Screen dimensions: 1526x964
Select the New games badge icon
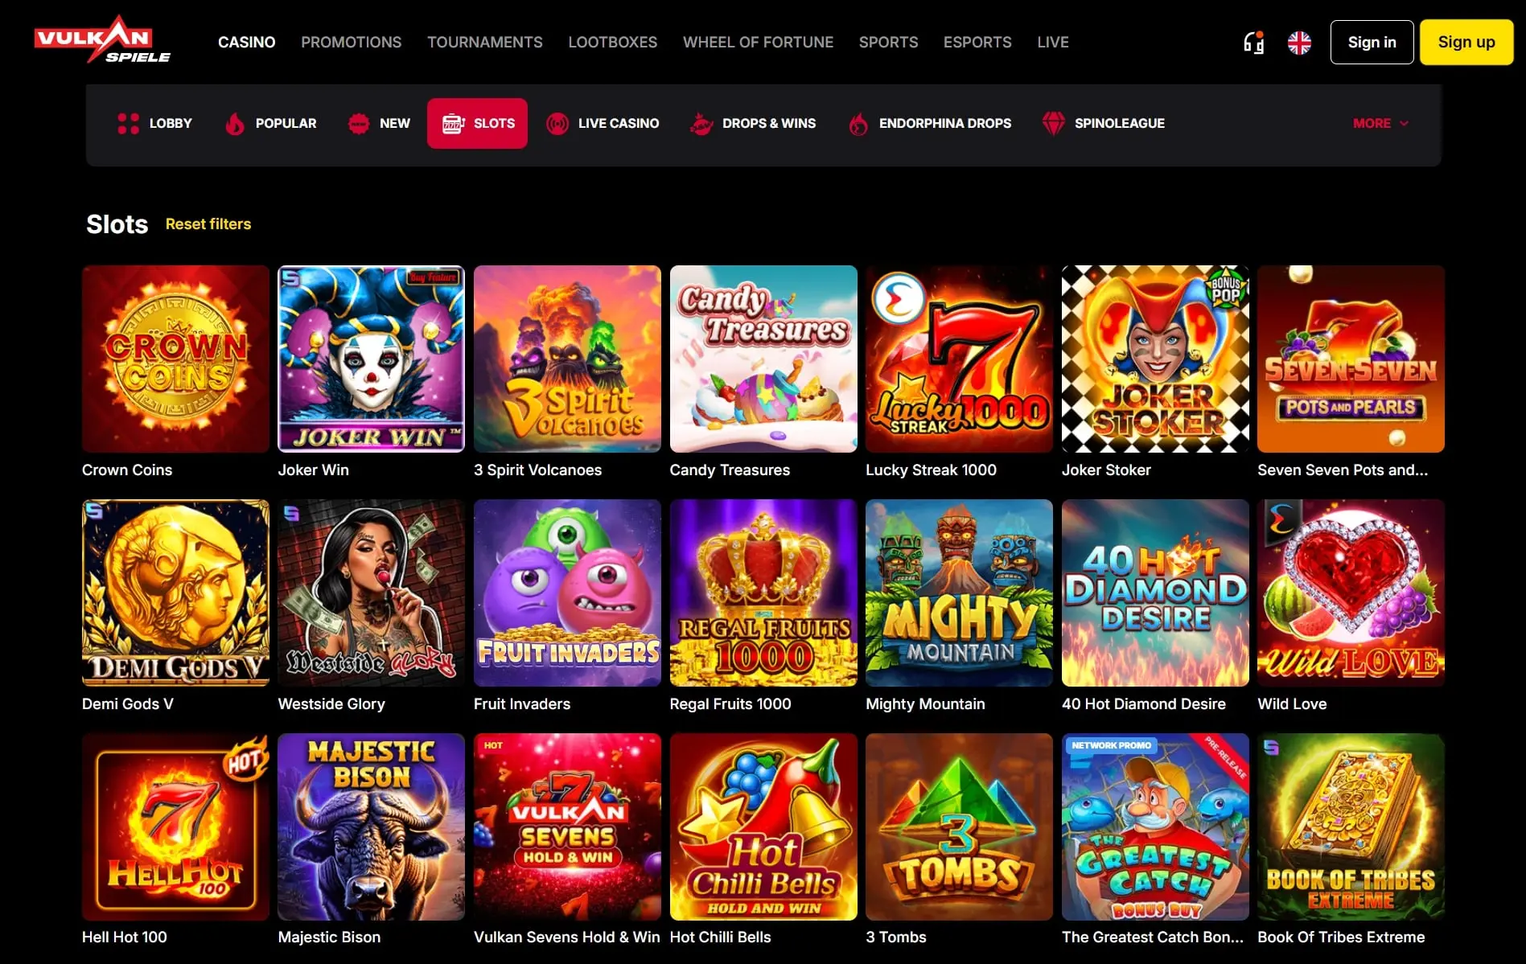[x=358, y=123]
